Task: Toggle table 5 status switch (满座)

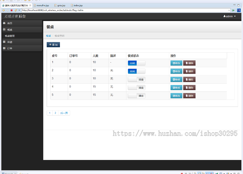Action: 137,96
